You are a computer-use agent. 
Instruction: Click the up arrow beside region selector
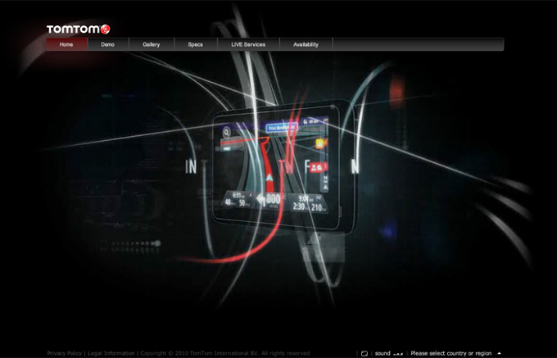(x=499, y=353)
